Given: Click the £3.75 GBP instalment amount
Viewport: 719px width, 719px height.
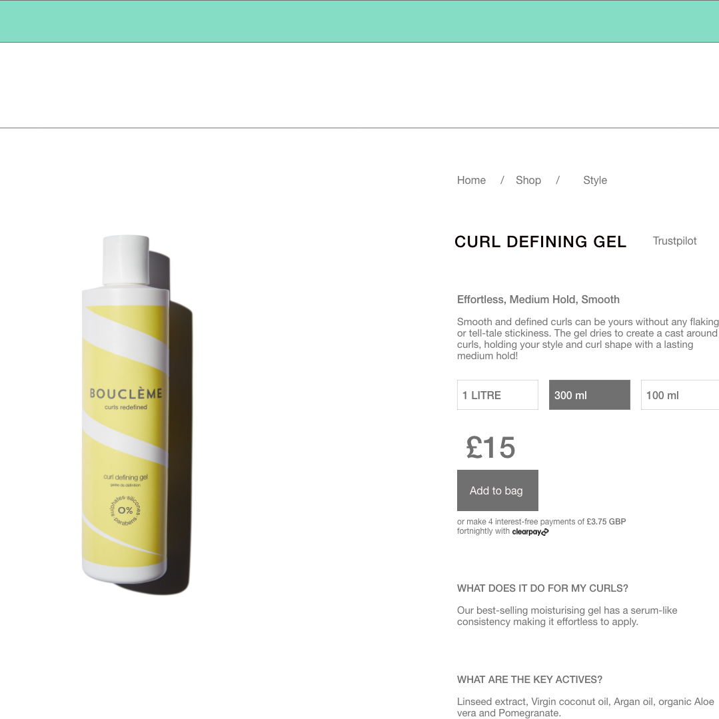Looking at the screenshot, I should pos(606,521).
